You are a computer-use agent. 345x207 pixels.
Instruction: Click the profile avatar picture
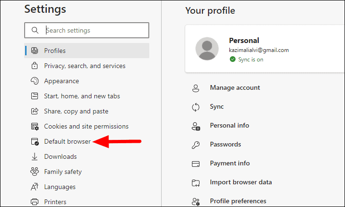(x=207, y=49)
